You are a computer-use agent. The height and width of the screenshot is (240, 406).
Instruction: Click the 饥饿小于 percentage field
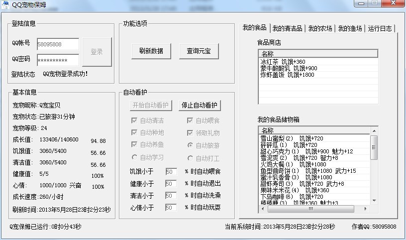pos(171,172)
